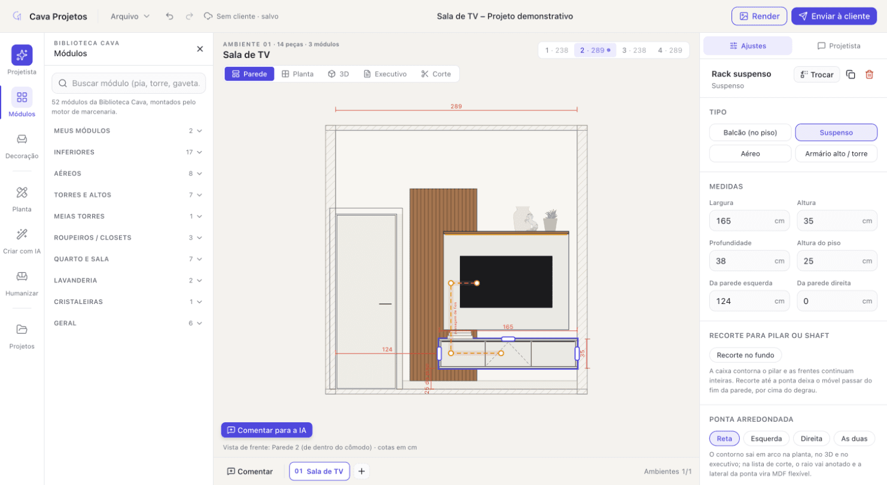Click the Trocar button

(816, 75)
